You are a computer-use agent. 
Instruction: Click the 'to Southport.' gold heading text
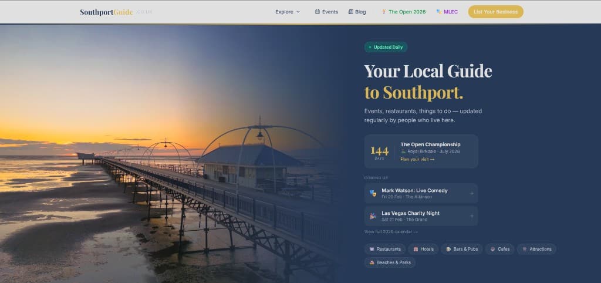[414, 93]
